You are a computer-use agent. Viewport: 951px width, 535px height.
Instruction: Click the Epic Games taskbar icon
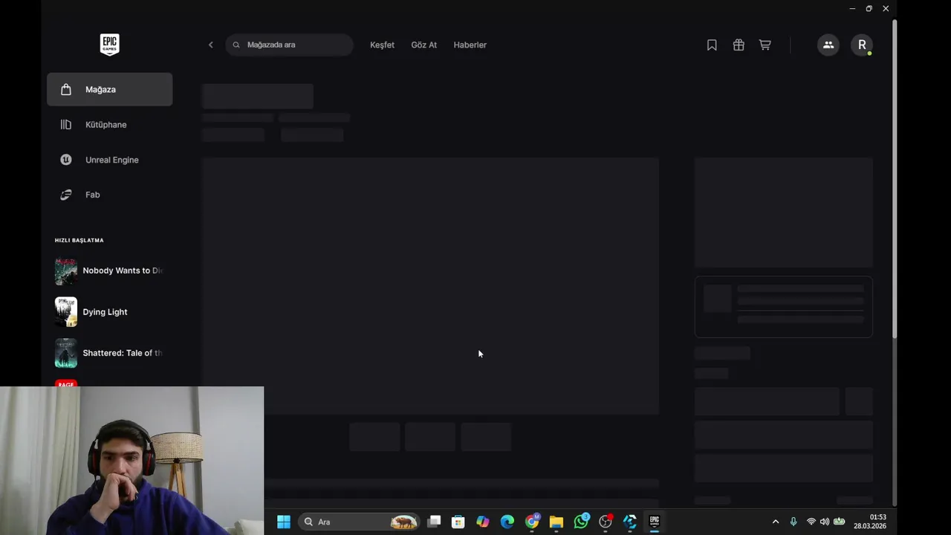(655, 522)
